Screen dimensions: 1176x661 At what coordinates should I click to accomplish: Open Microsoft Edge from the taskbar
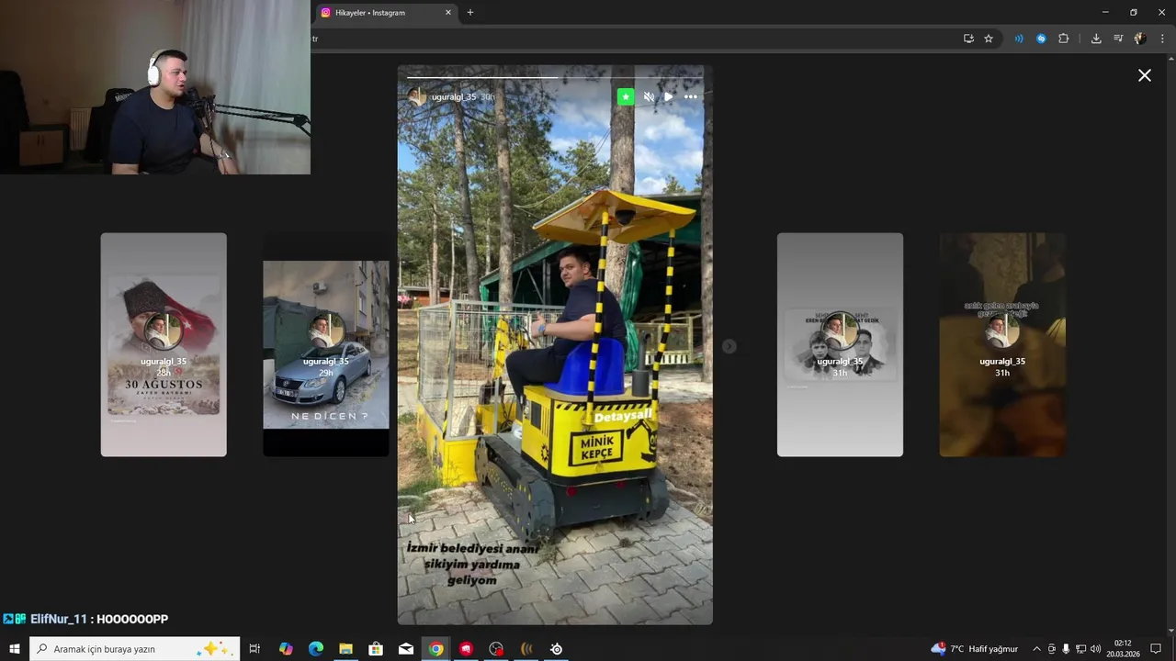pos(316,649)
